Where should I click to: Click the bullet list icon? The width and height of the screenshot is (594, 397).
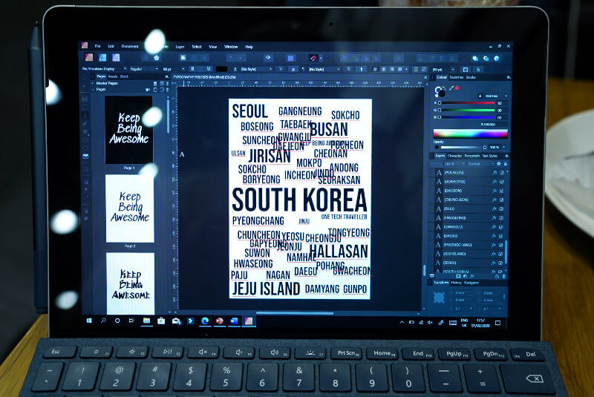pos(416,69)
